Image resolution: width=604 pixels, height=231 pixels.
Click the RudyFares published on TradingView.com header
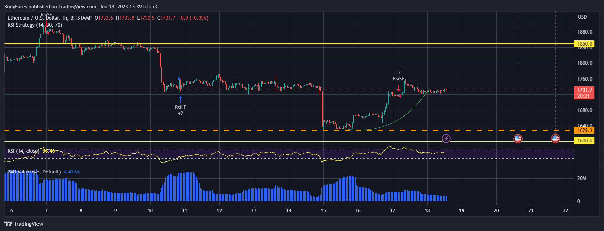pyautogui.click(x=81, y=6)
